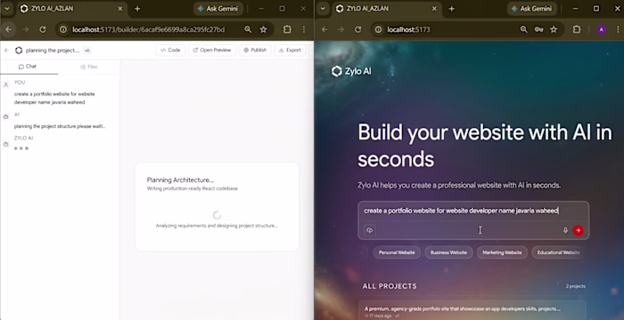Click purple profile avatar in right window
Viewport: 624px width, 320px height.
tap(602, 29)
